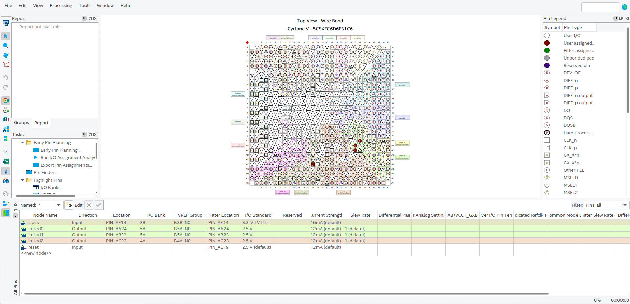Image resolution: width=630 pixels, height=304 pixels.
Task: Toggle the I/O banks chip view button
Action: (x=6, y=101)
